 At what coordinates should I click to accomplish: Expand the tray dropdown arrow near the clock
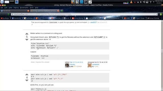tap(154, 2)
